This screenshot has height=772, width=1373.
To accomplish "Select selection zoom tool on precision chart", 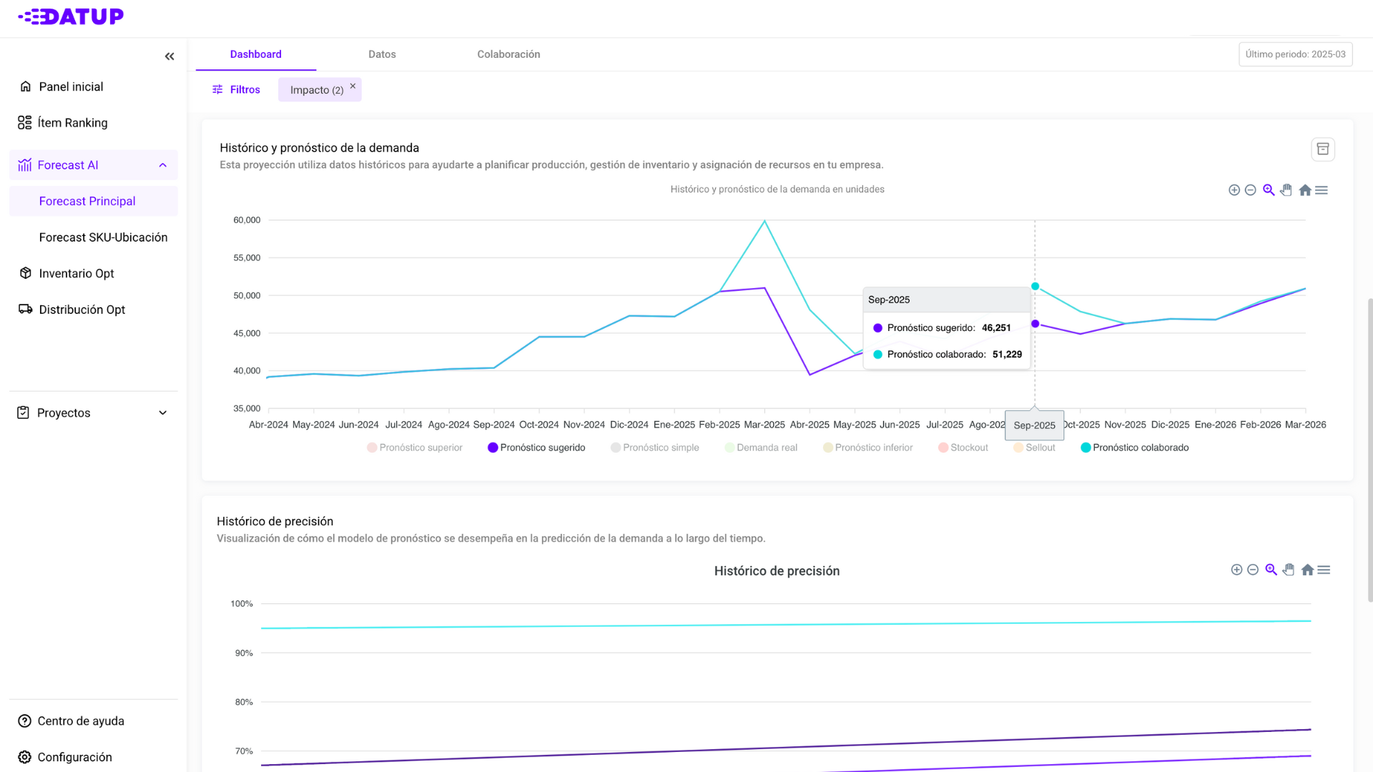I will pyautogui.click(x=1271, y=570).
